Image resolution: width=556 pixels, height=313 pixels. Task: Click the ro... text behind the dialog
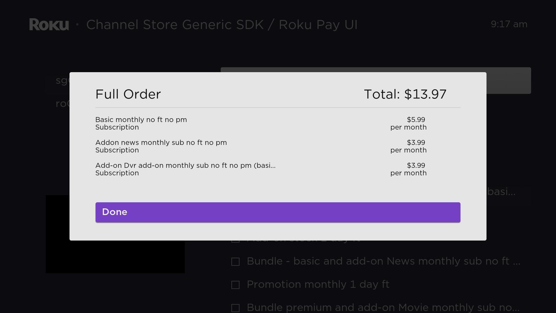pos(62,103)
